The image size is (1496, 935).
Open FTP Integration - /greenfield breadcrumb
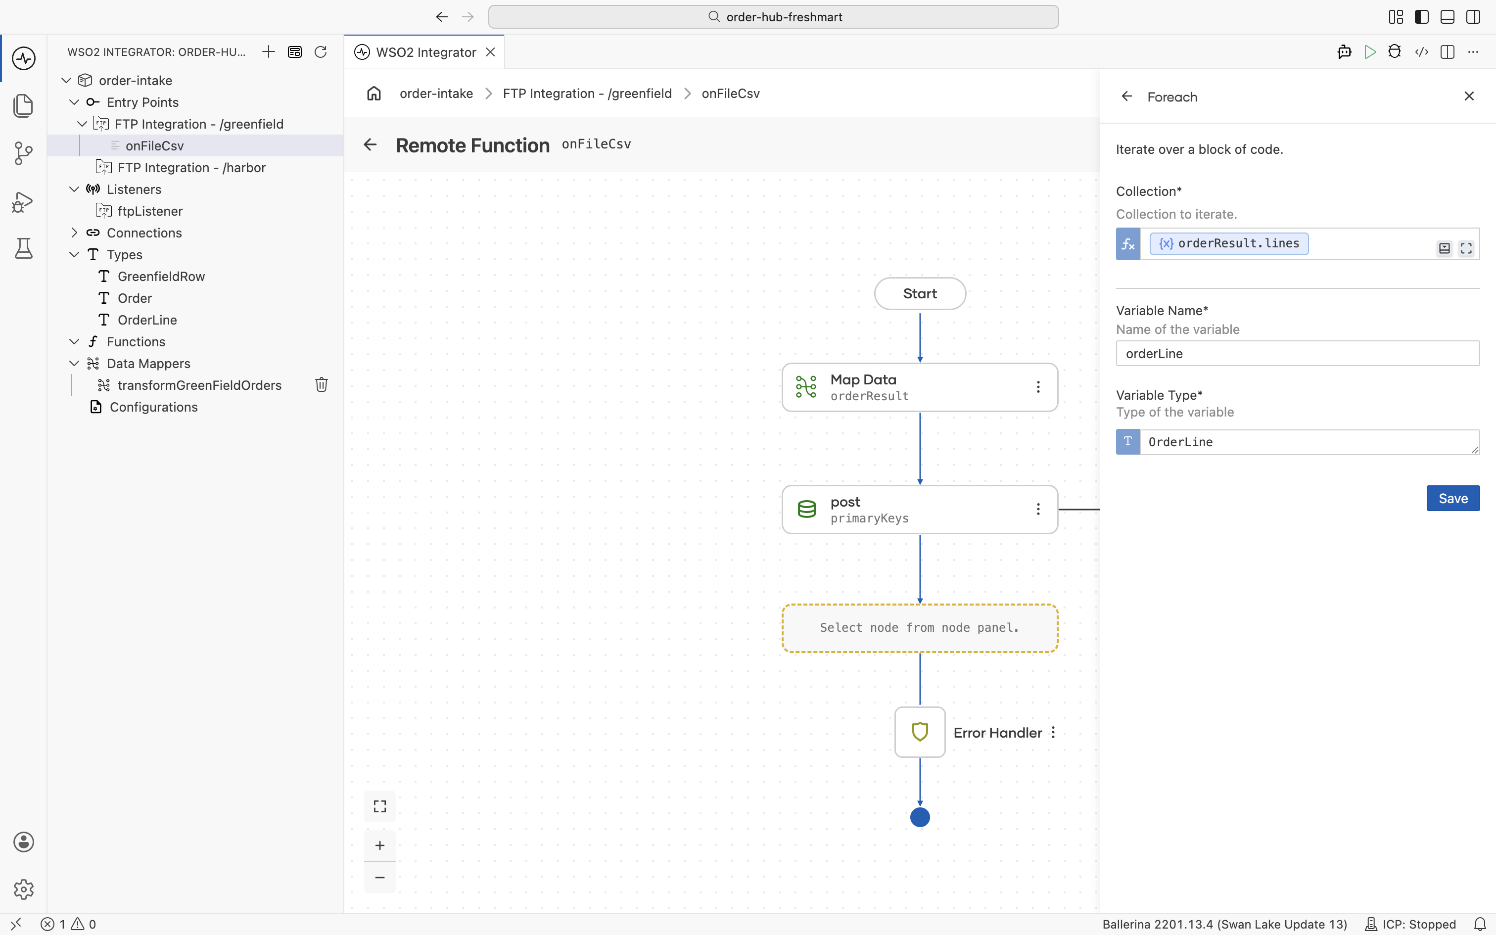click(x=587, y=93)
